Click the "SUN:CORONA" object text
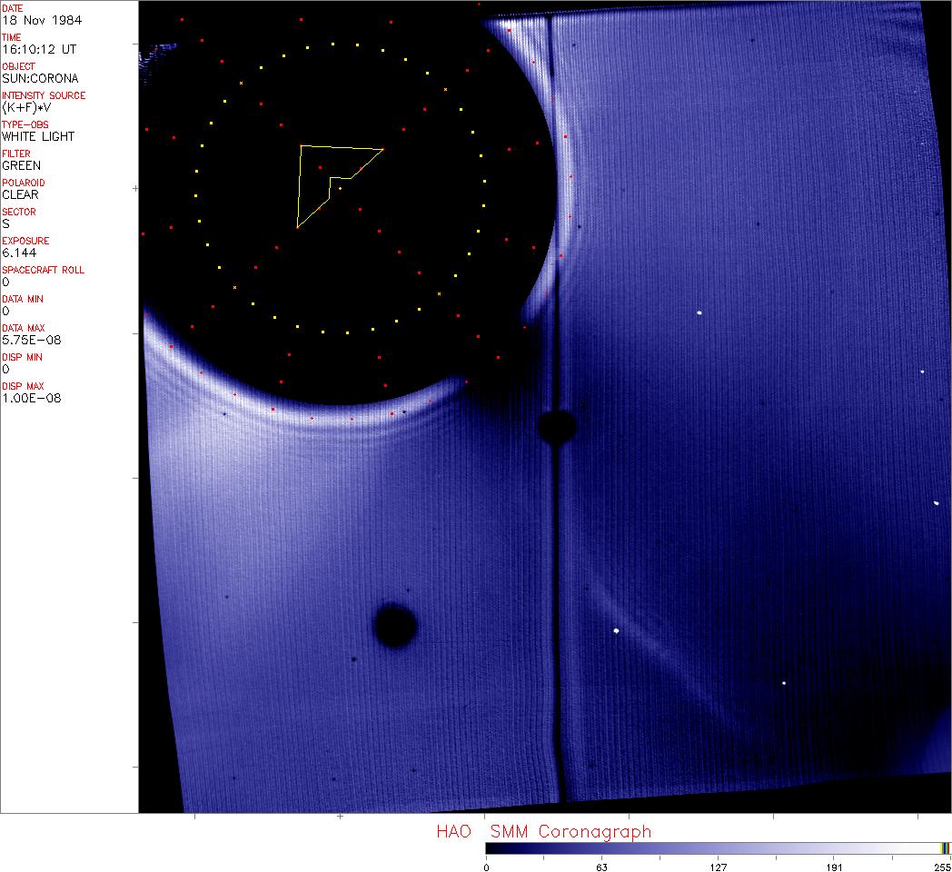Screen dimensions: 952x872 click(40, 78)
